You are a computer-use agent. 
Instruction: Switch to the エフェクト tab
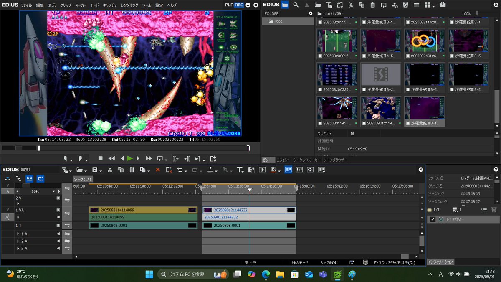click(283, 160)
